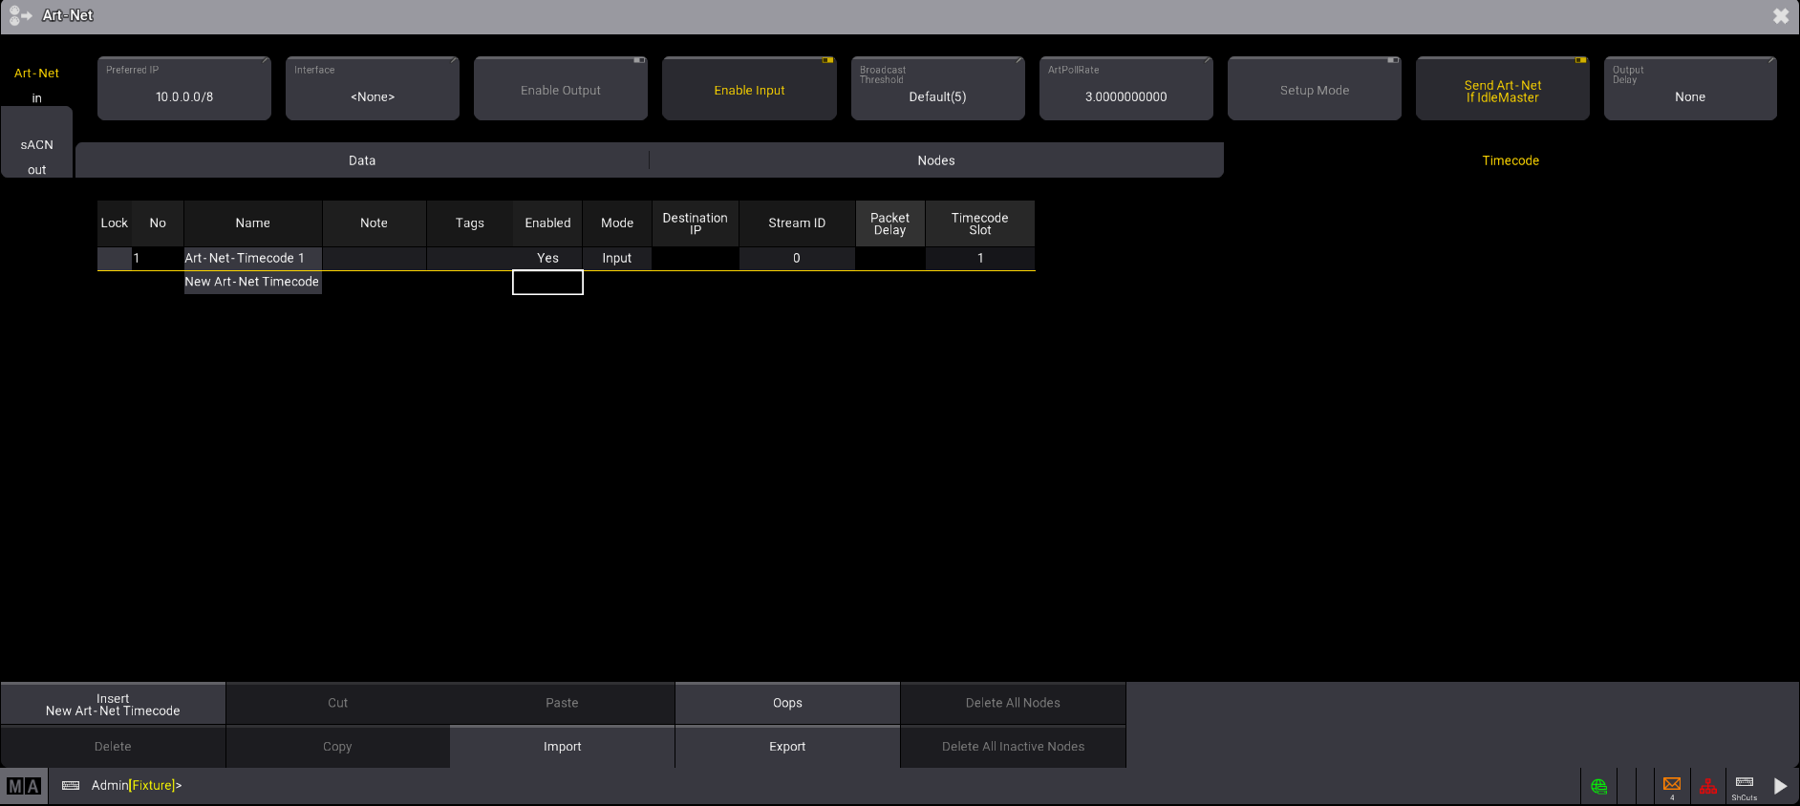Toggle Enable Output

click(x=561, y=89)
